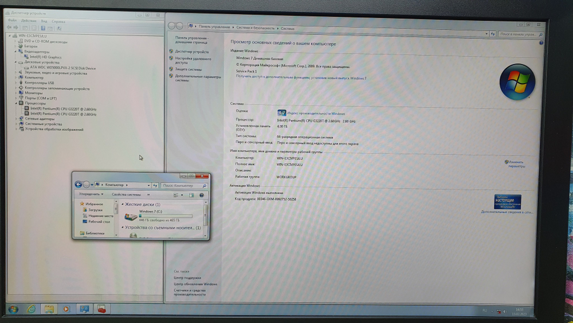Open the Windows Start menu orb
This screenshot has height=323, width=573.
(13, 309)
